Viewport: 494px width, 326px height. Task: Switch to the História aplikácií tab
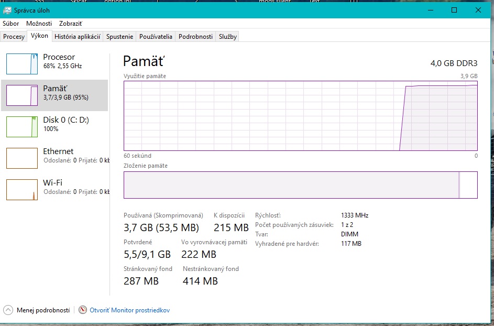click(x=78, y=37)
